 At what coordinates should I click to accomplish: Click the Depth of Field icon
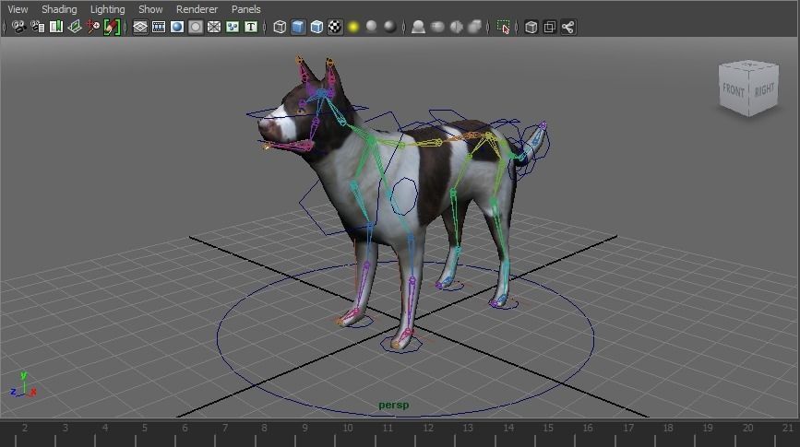[474, 27]
